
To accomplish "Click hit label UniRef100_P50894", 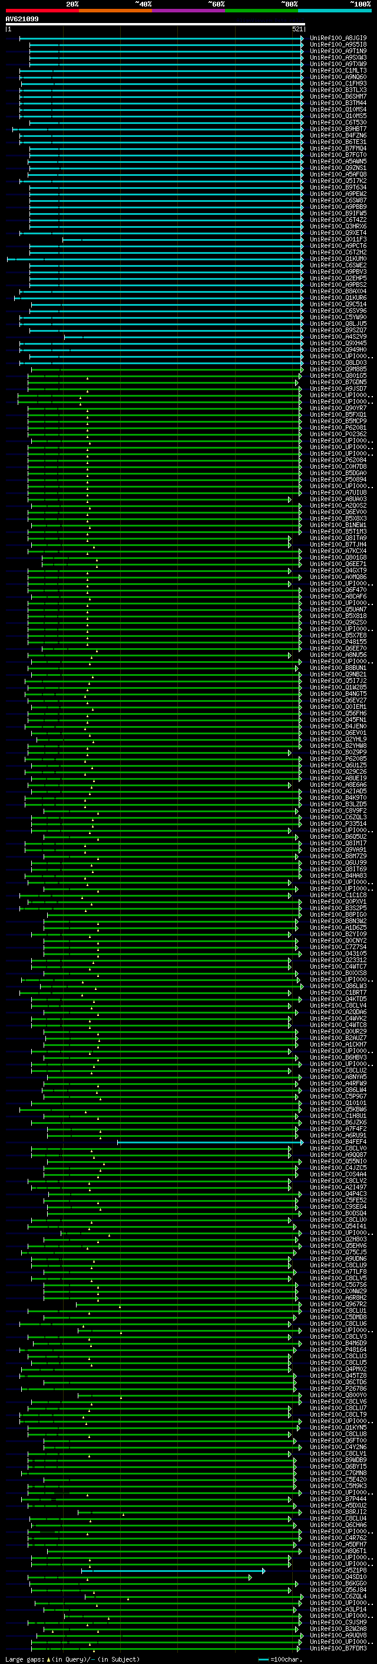I will point(338,479).
